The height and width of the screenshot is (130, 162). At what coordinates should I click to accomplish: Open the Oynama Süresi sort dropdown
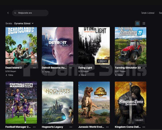pos(24,24)
